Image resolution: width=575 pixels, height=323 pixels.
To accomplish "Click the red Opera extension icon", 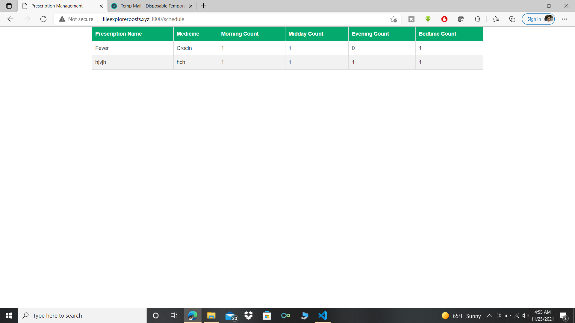I will pos(444,19).
